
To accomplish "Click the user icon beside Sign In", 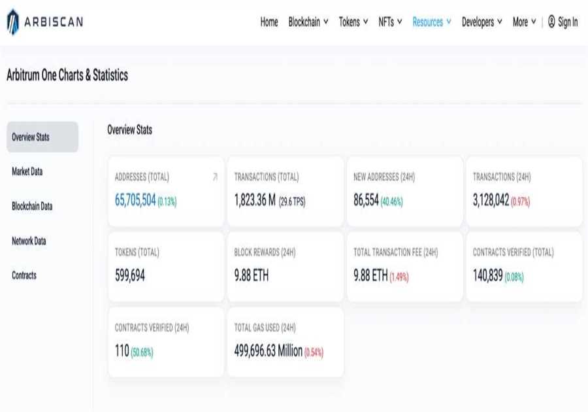I will [x=551, y=22].
